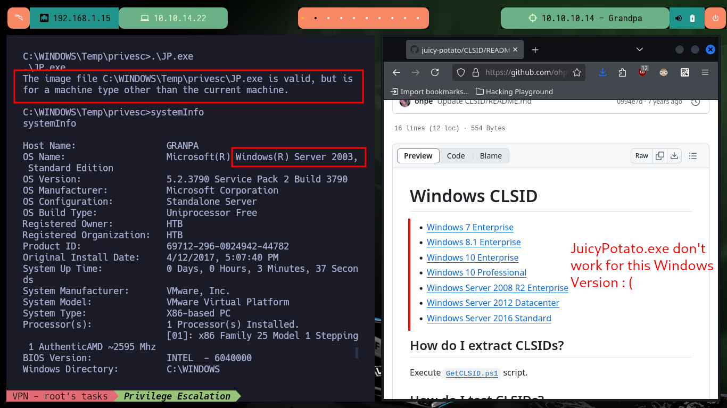This screenshot has height=408, width=727.
Task: Open the Hacking Playground bookmarks folder
Action: coord(514,91)
